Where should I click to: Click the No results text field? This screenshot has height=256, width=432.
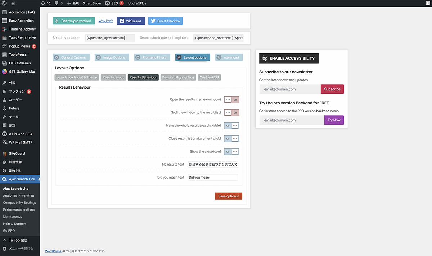[x=213, y=165]
